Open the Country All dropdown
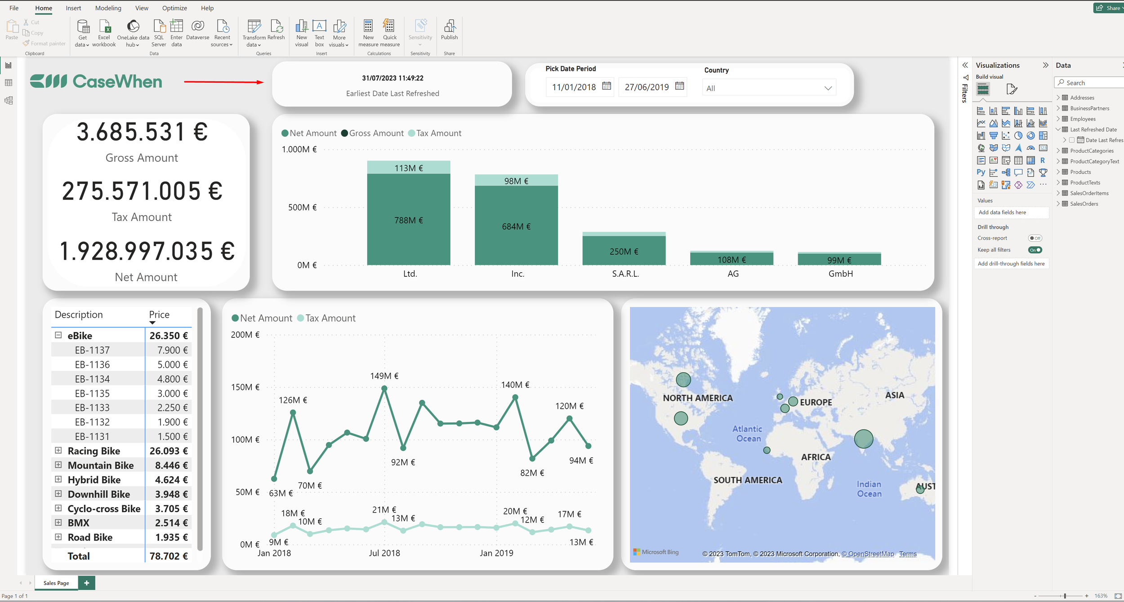1124x602 pixels. click(x=829, y=88)
